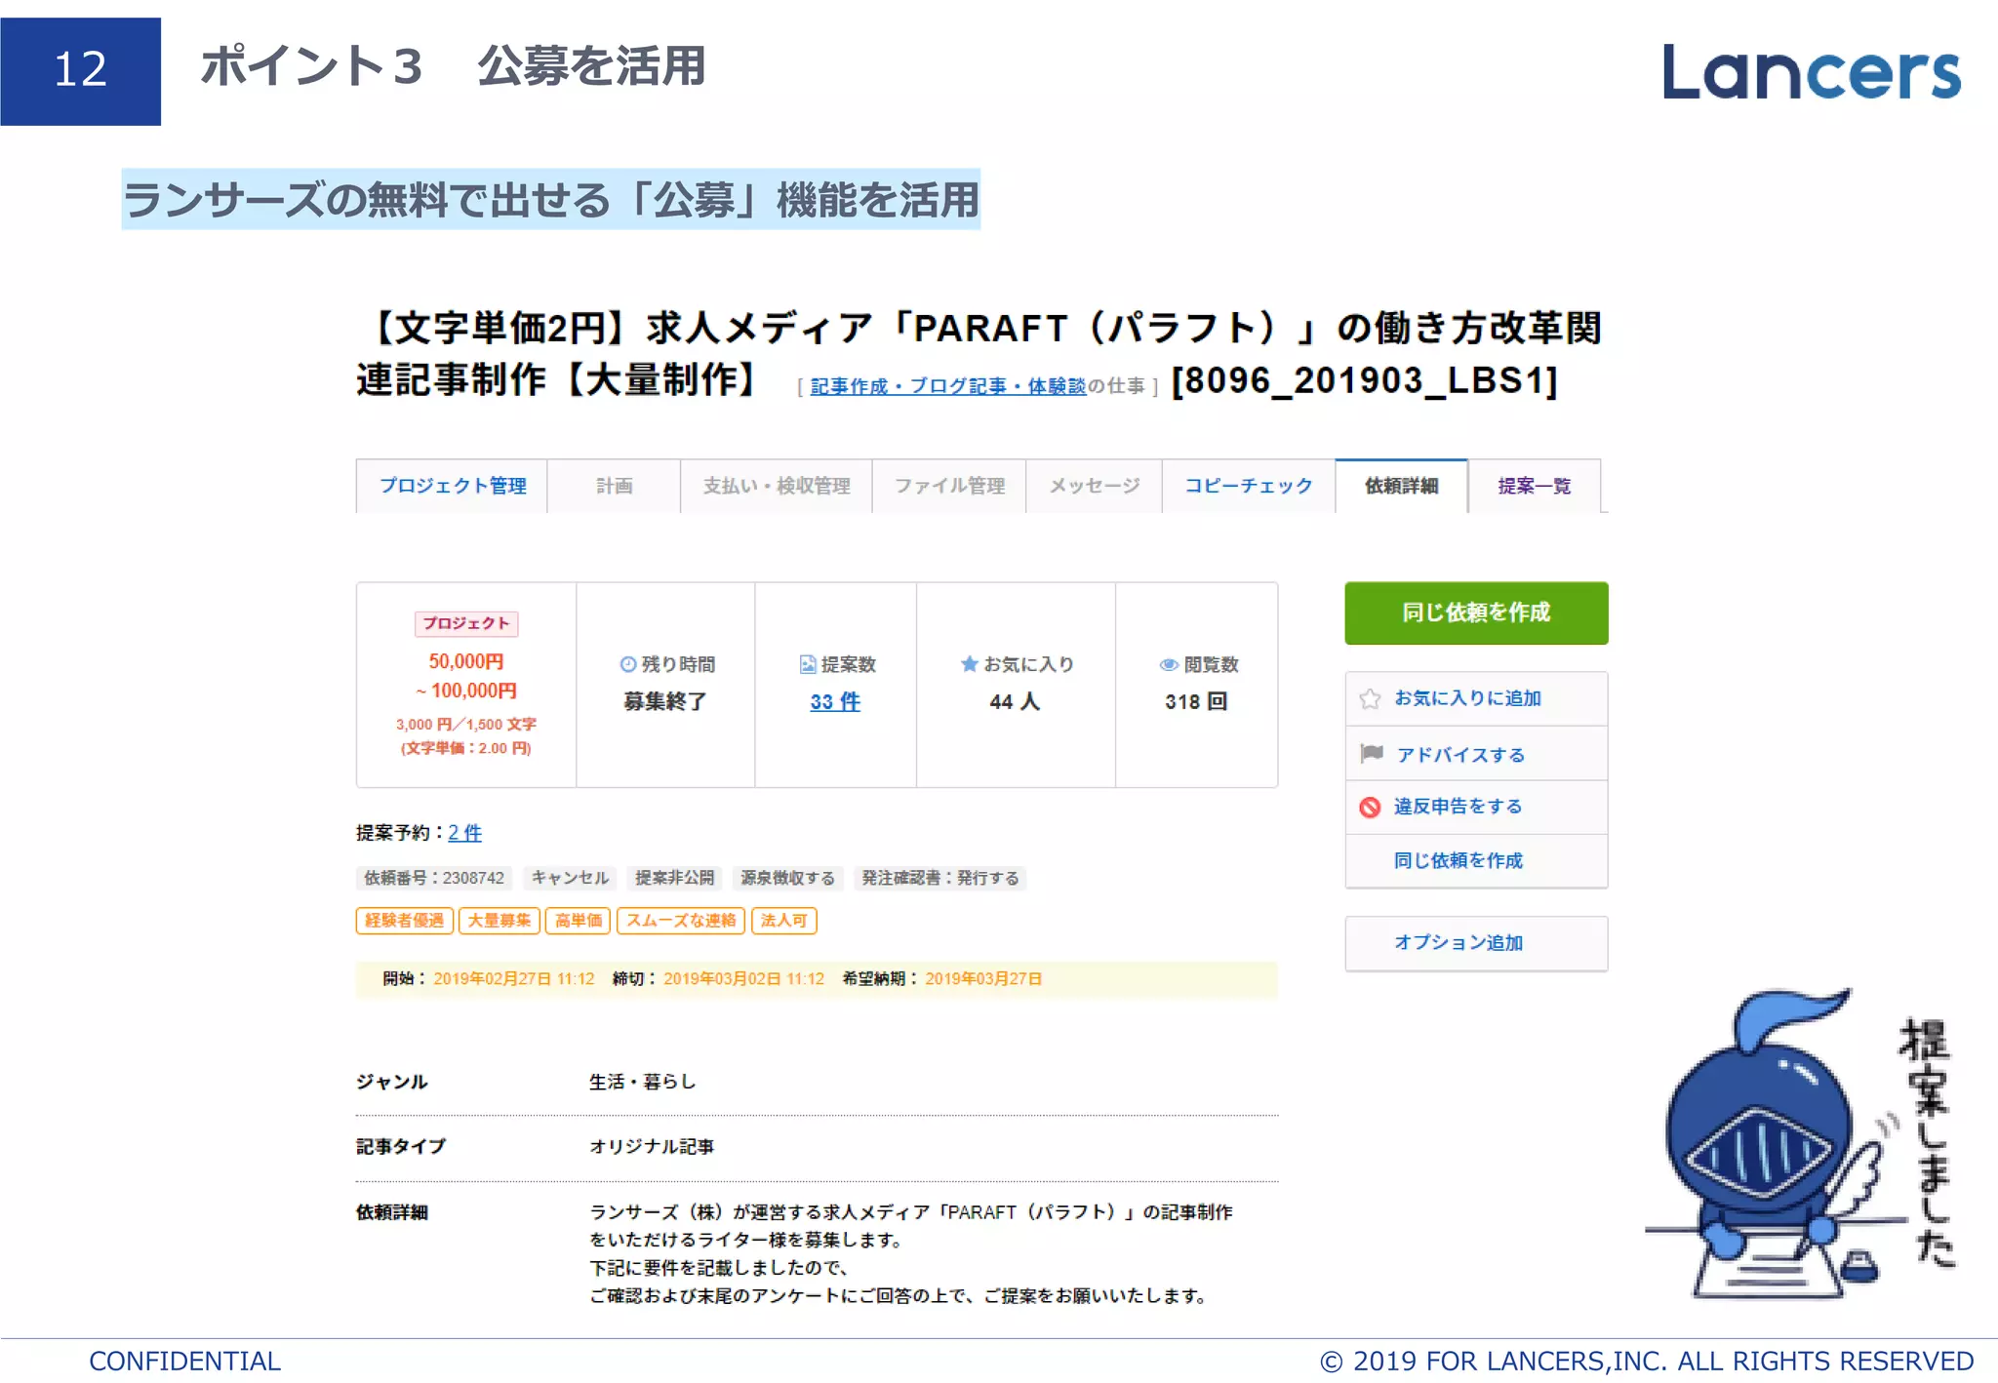Click the キャンセル tag
This screenshot has width=1998, height=1383.
[x=570, y=878]
